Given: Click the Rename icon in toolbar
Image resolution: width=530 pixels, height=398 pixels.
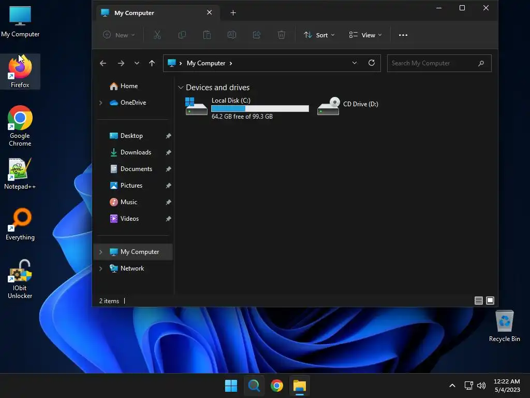Looking at the screenshot, I should tap(231, 35).
